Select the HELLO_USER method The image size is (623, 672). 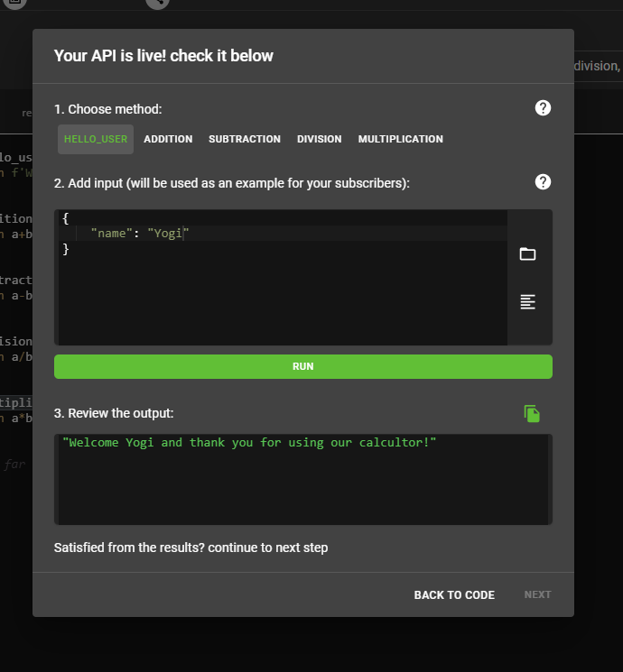coord(96,140)
